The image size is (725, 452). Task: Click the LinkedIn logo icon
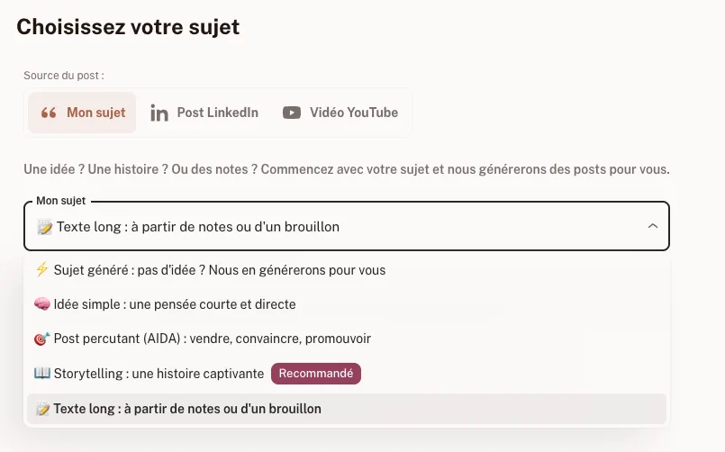[159, 113]
